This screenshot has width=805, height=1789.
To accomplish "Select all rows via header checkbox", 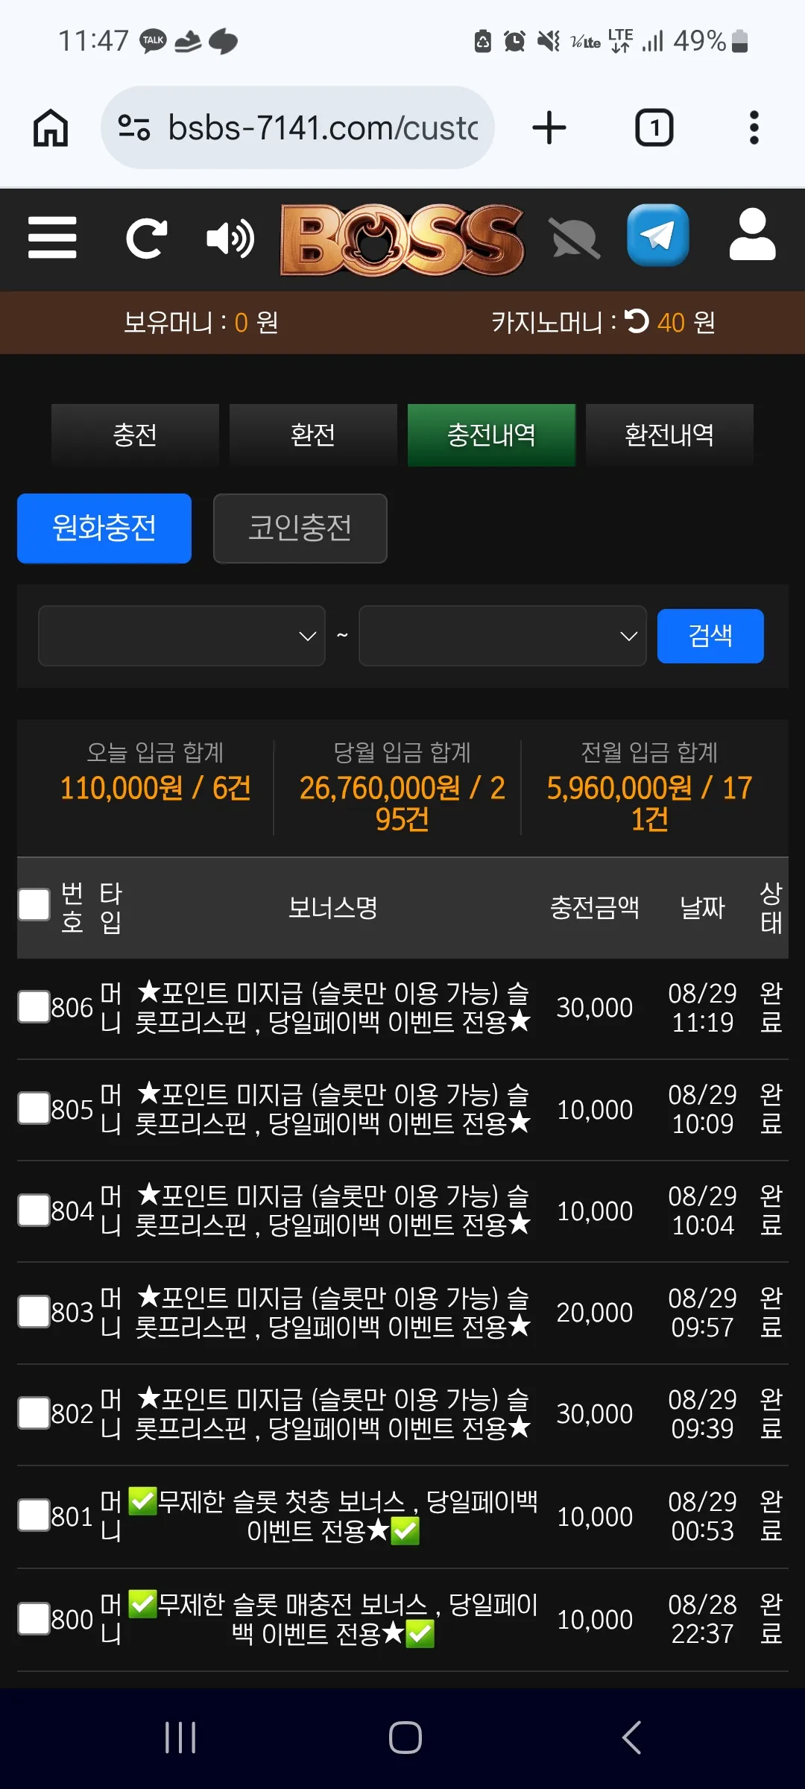I will (34, 905).
